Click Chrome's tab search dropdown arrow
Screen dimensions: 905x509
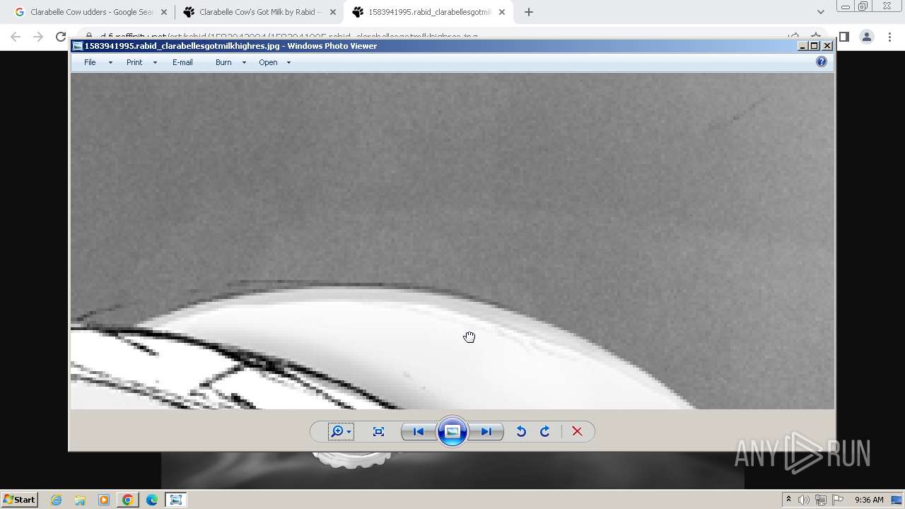pos(820,12)
